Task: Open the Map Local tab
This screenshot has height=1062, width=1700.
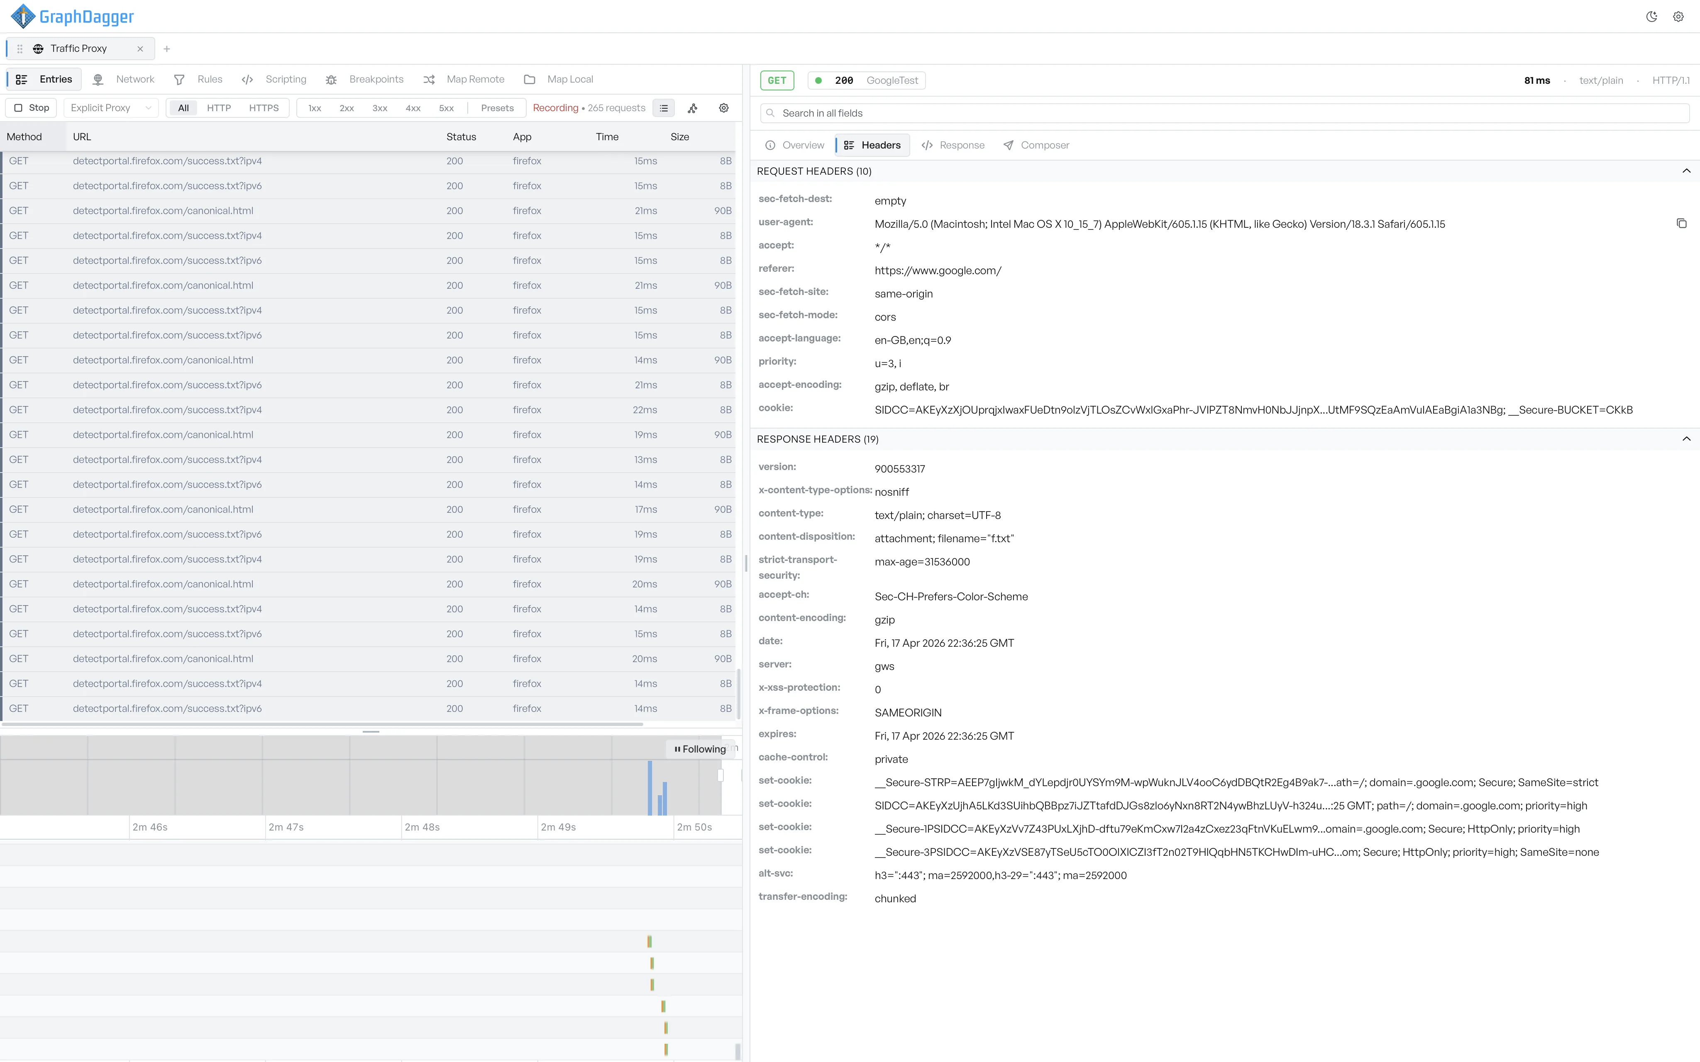Action: 559,79
